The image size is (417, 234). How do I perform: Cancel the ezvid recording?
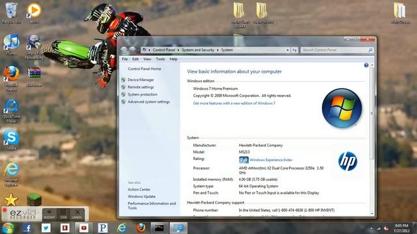click(x=77, y=214)
